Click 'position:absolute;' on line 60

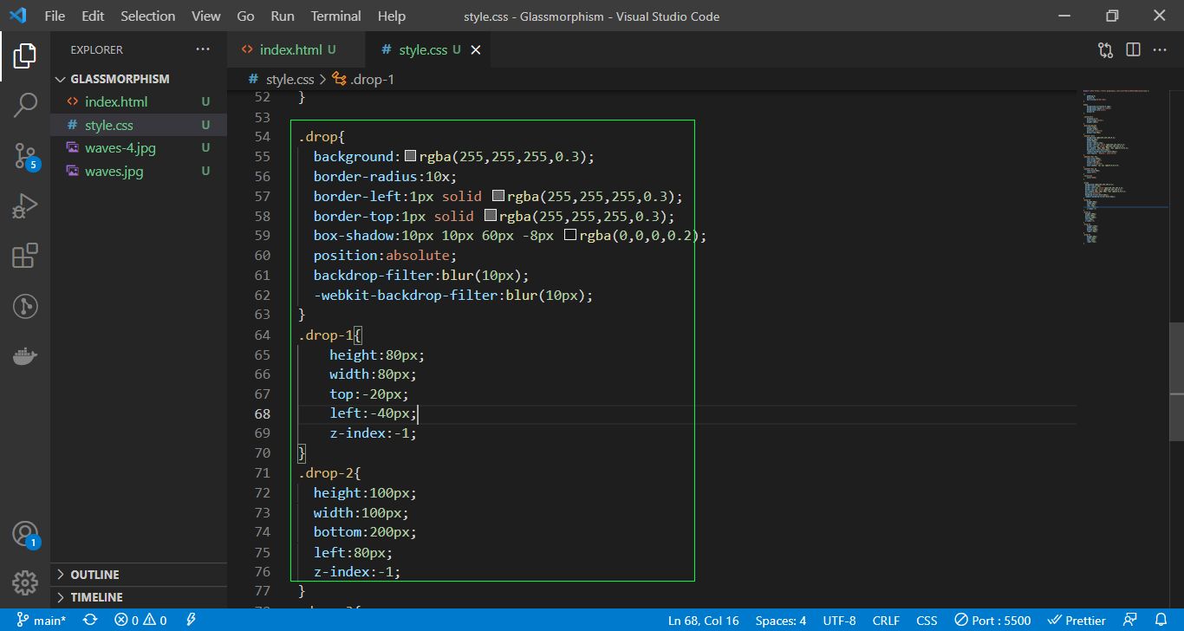click(x=385, y=256)
